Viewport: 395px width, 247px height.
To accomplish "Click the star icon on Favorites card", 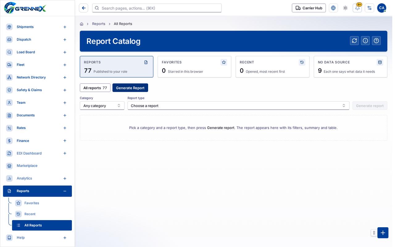I will point(224,62).
